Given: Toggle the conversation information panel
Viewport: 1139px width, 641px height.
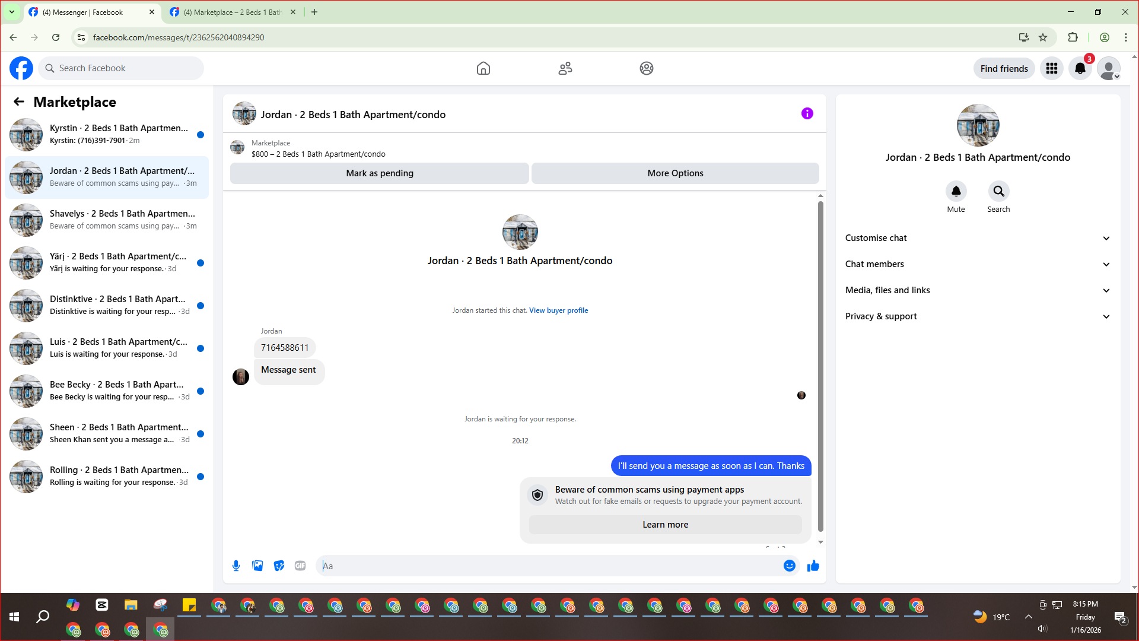Looking at the screenshot, I should pyautogui.click(x=807, y=113).
